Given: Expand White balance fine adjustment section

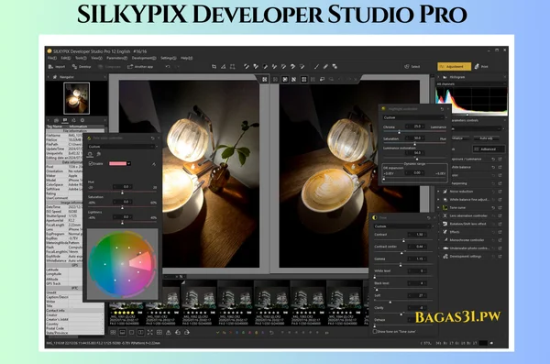Looking at the screenshot, I should click(x=438, y=200).
